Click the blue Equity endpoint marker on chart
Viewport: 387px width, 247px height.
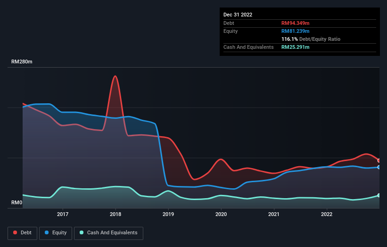click(379, 167)
